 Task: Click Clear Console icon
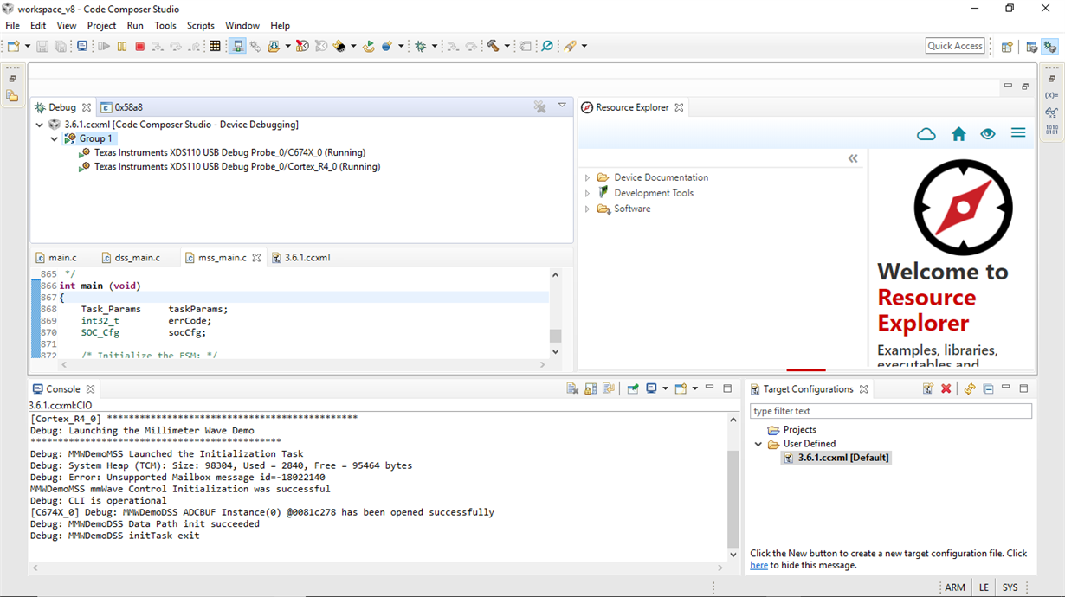(x=572, y=389)
